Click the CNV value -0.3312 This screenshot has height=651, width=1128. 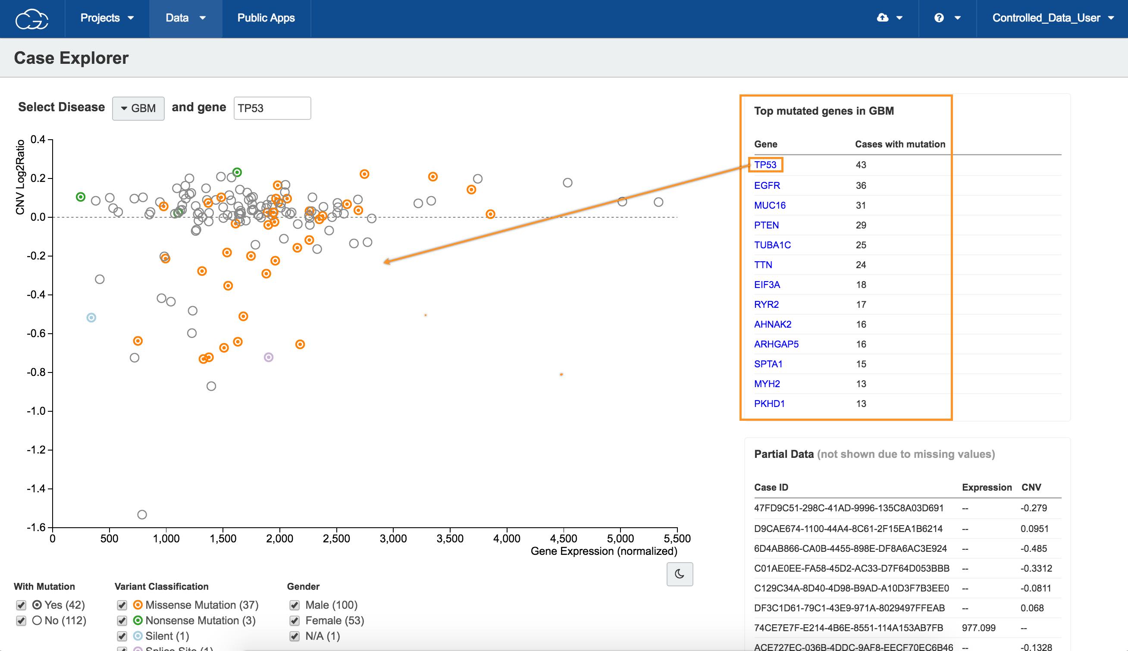(1036, 568)
